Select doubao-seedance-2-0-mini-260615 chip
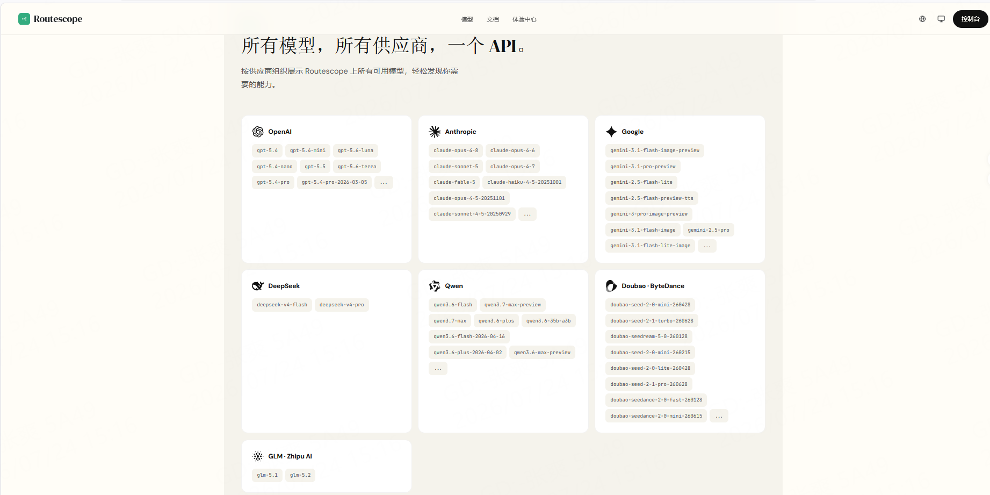 pyautogui.click(x=656, y=416)
